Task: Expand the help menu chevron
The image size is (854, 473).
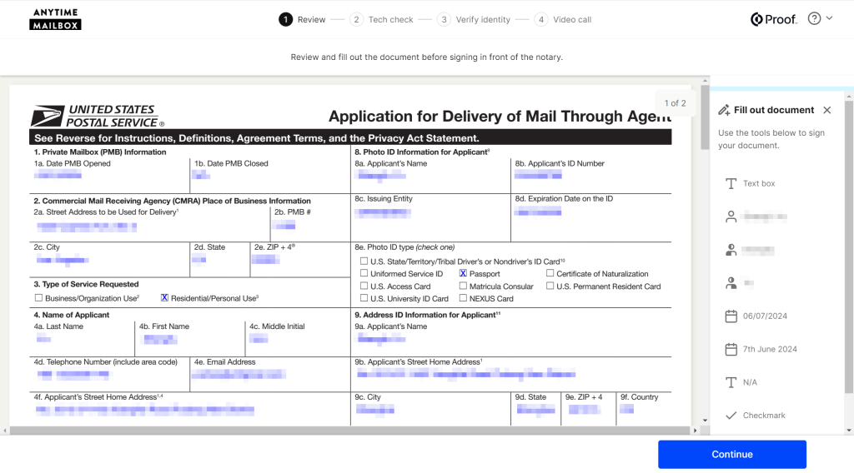Action: 829,18
